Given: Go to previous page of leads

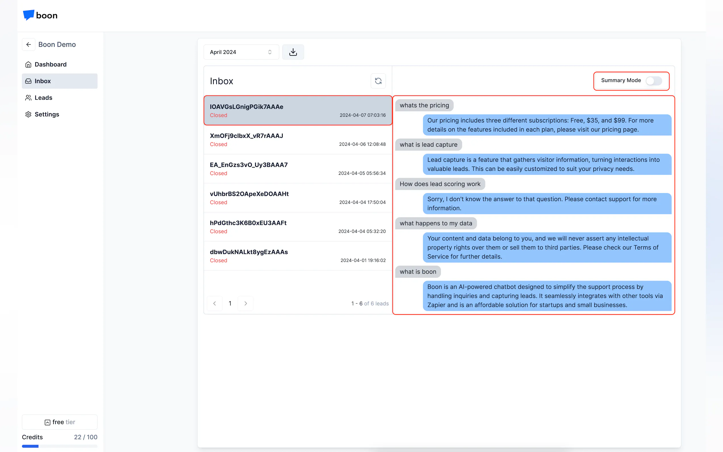Looking at the screenshot, I should [215, 303].
